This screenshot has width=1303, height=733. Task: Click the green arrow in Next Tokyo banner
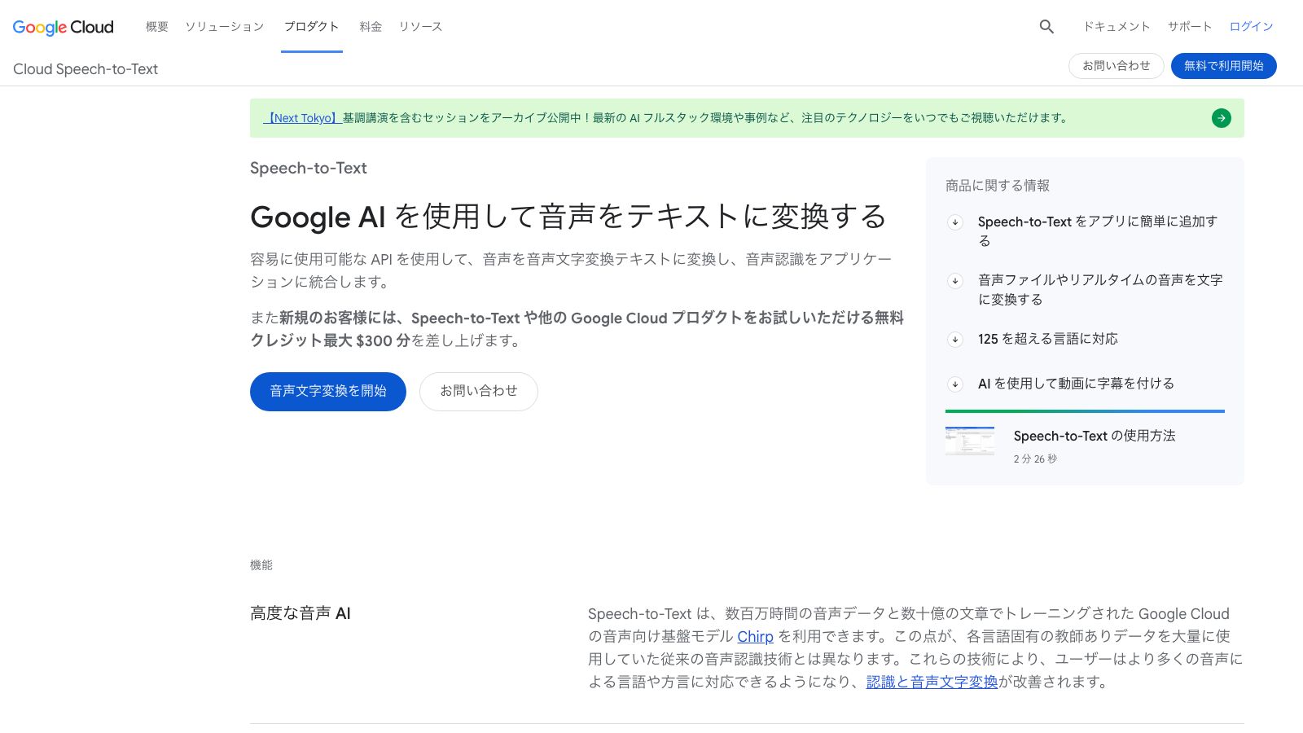[1221, 118]
